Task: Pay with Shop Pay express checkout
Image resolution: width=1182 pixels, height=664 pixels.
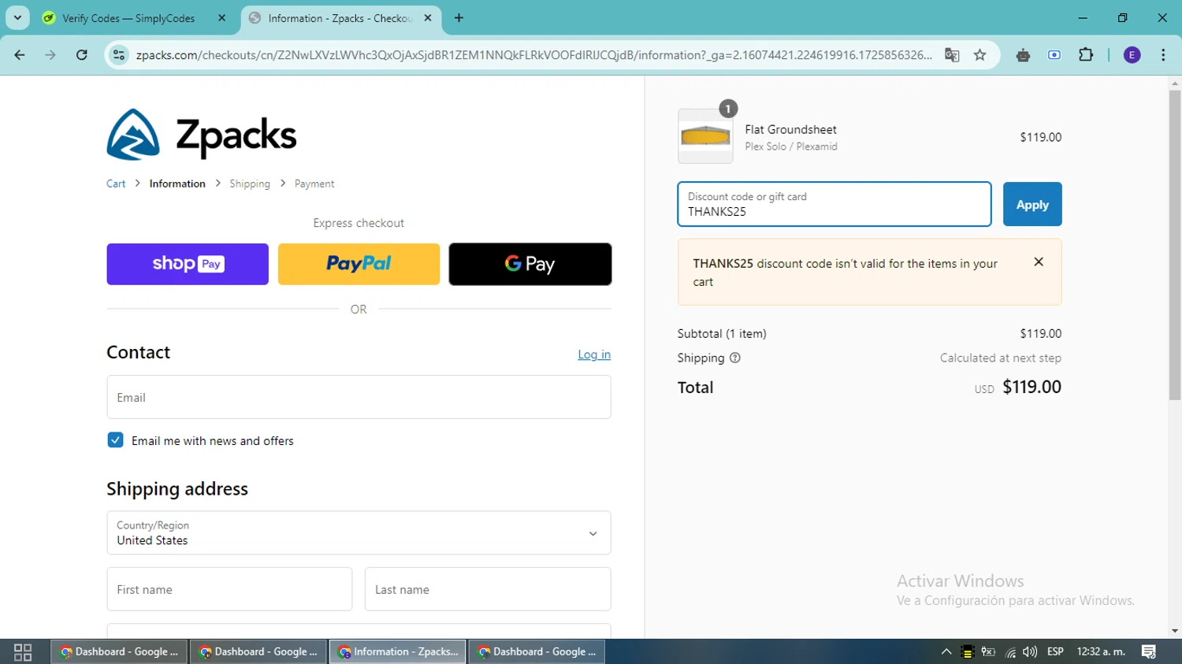Action: (188, 264)
